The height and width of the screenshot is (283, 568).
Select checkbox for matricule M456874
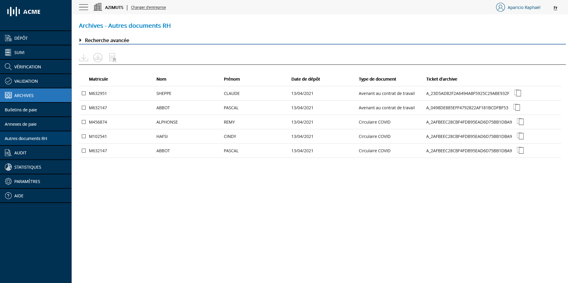pos(84,122)
